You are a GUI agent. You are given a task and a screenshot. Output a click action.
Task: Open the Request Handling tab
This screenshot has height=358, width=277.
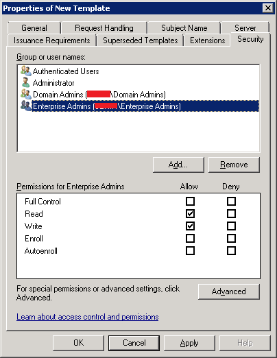pyautogui.click(x=104, y=28)
